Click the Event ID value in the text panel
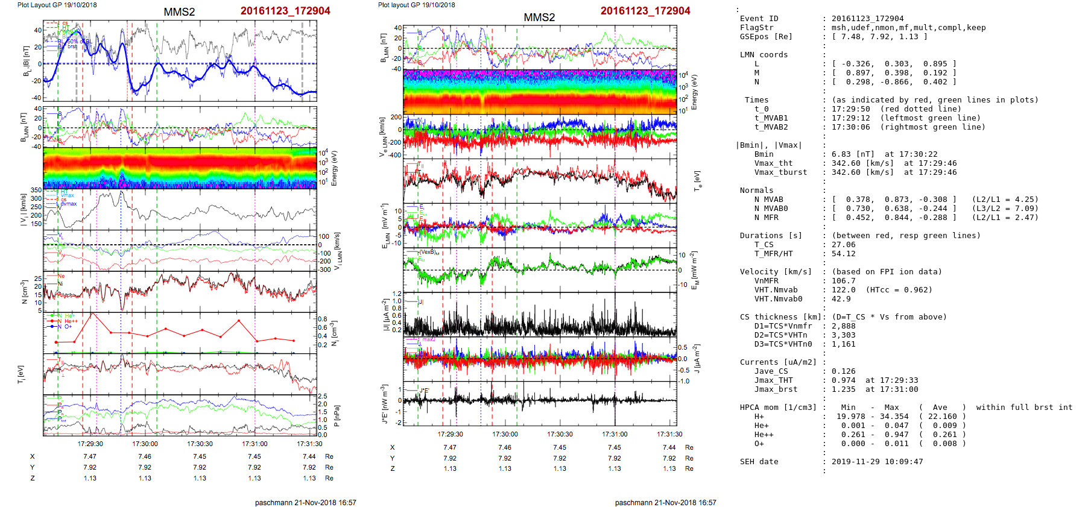The image size is (1088, 507). coord(867,19)
